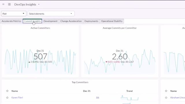
Task: Click the Dec 30: 505 comparison text
Action: [46, 62]
